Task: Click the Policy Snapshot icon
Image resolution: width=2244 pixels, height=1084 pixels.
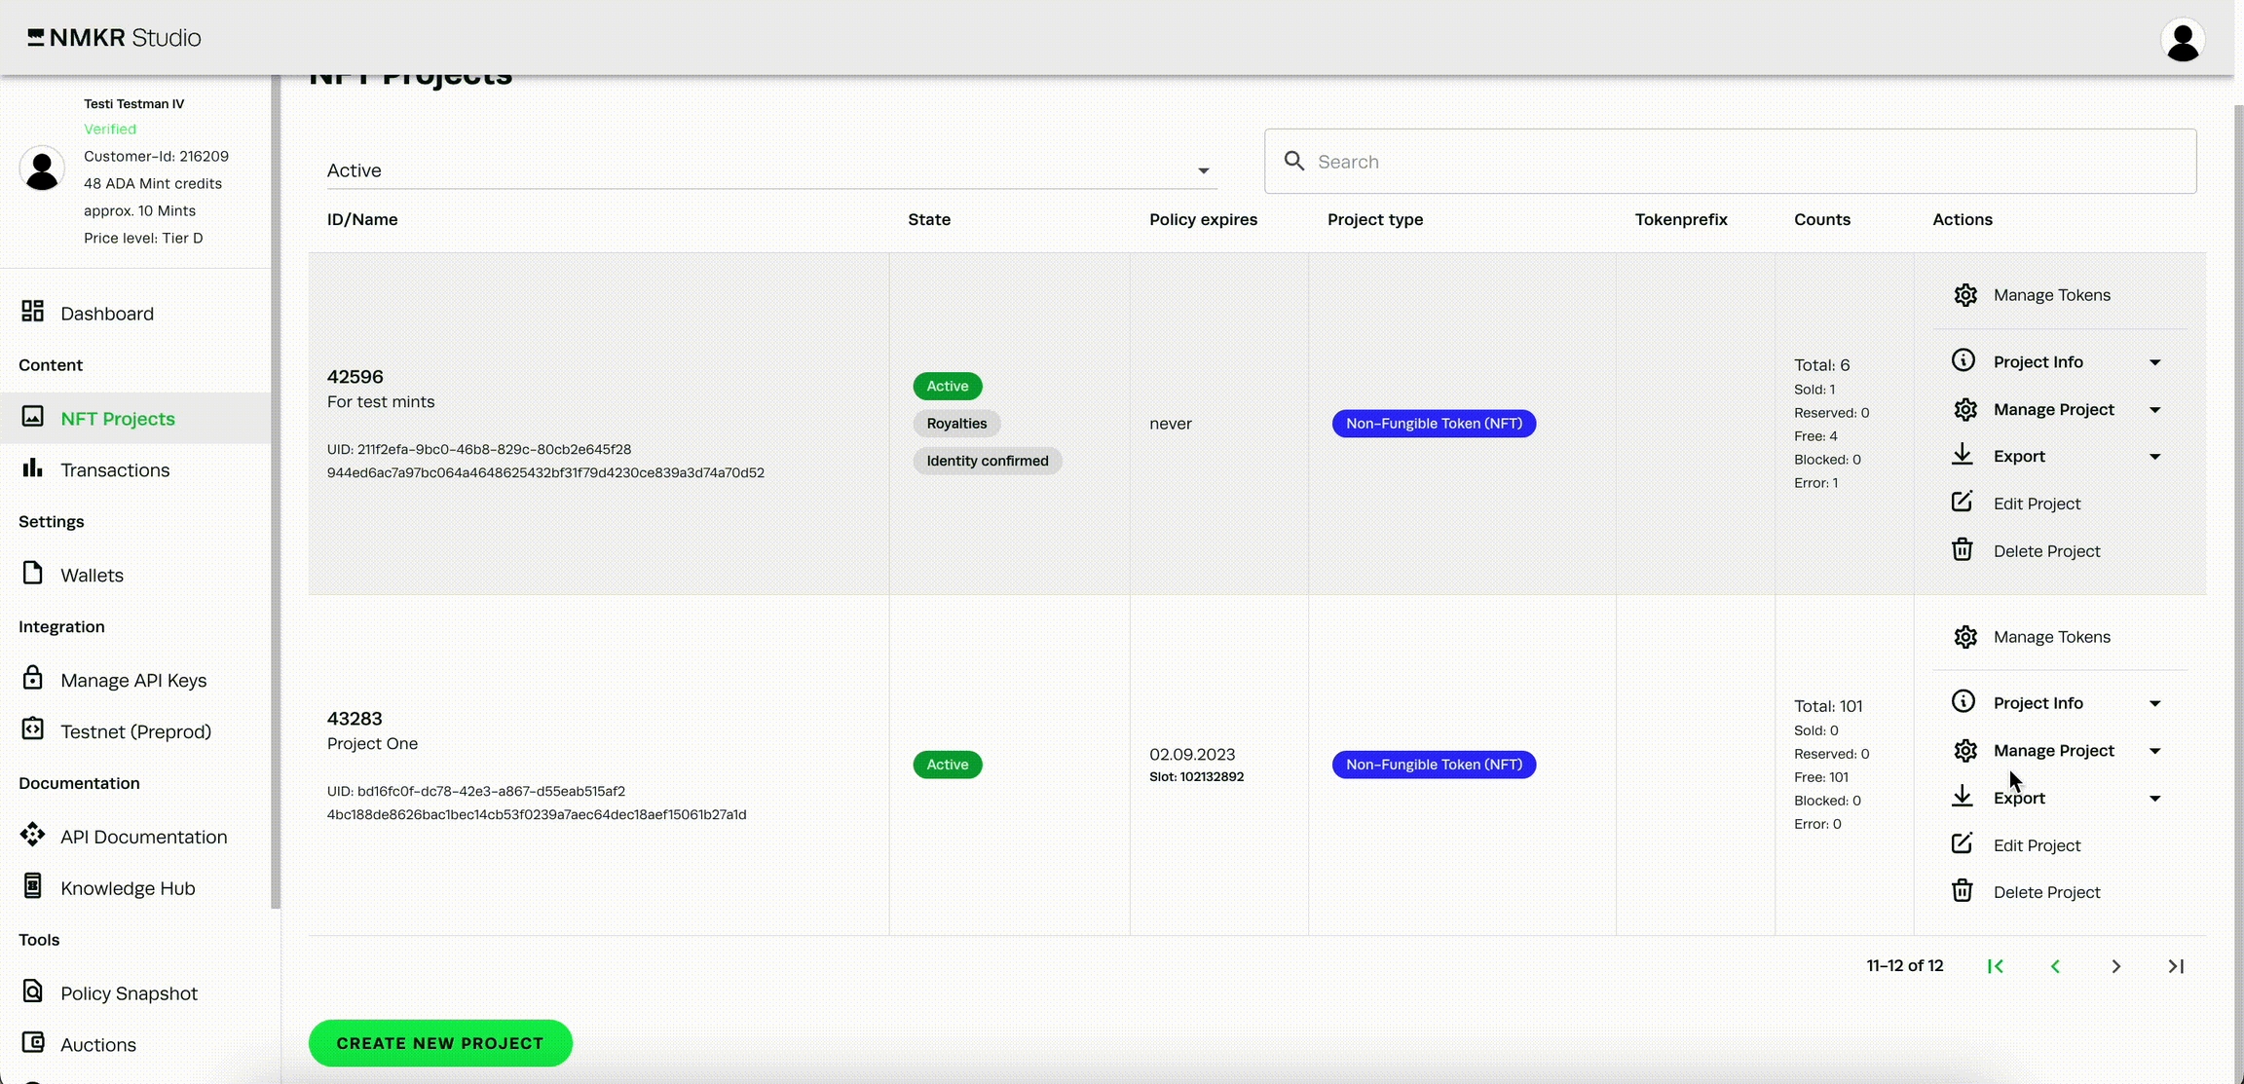Action: click(32, 991)
